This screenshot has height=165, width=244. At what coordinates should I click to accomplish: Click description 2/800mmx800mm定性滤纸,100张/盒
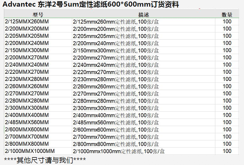[x=116, y=144]
